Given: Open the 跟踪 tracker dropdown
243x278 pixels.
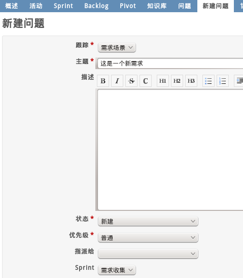Looking at the screenshot, I should [117, 47].
